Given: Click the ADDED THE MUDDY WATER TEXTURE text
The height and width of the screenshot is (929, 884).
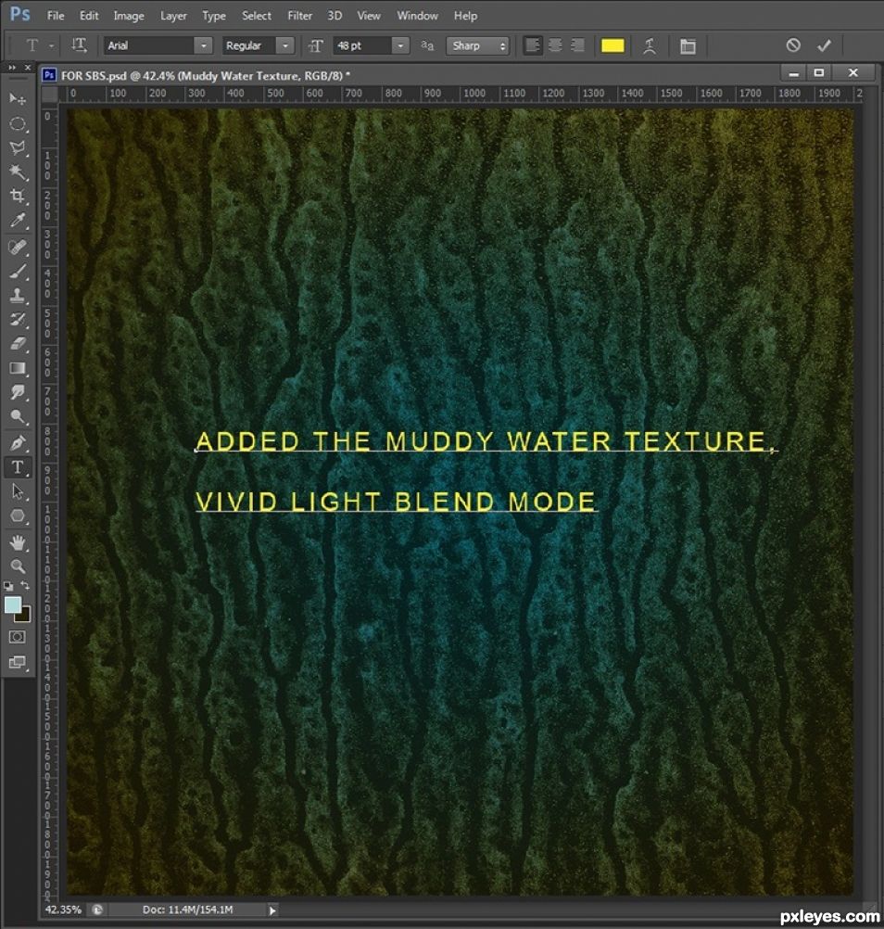Looking at the screenshot, I should tap(485, 441).
